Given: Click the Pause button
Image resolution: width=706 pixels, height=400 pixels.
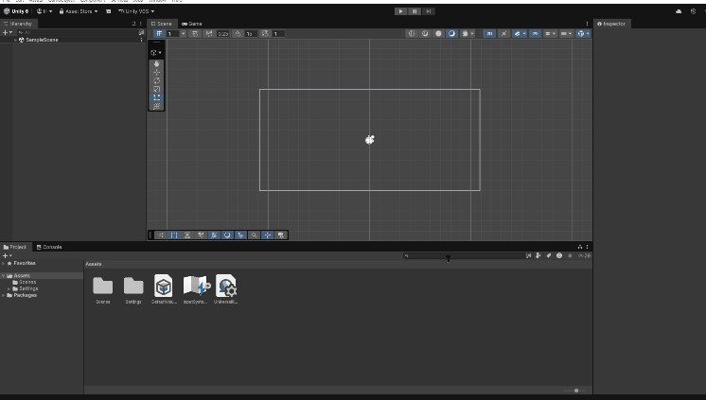Looking at the screenshot, I should 415,11.
